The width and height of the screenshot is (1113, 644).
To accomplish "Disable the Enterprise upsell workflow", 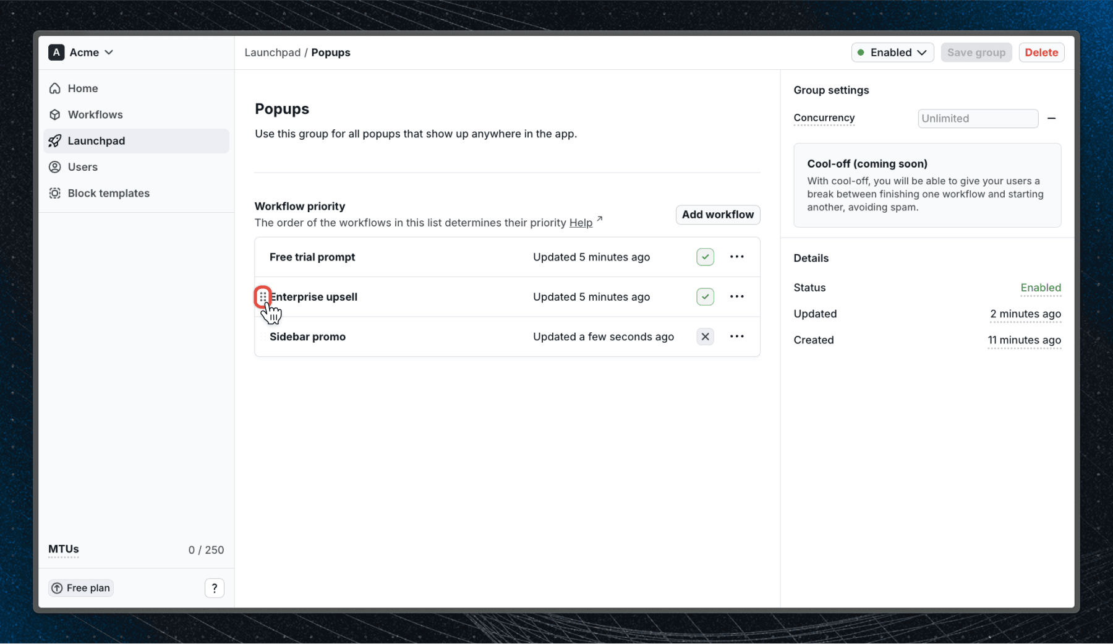I will tap(704, 296).
